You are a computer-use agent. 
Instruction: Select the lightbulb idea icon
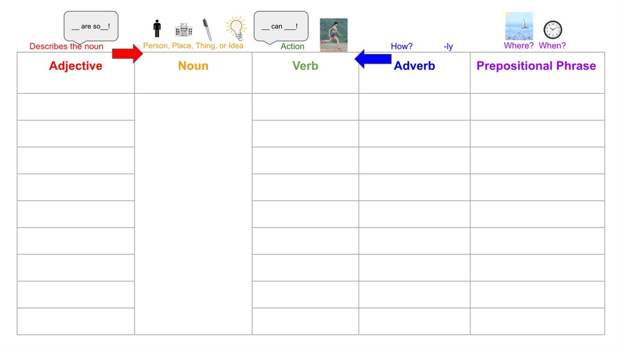[236, 28]
